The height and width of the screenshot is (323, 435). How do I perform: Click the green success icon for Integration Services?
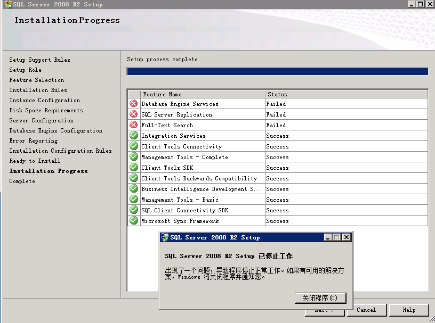[x=134, y=136]
